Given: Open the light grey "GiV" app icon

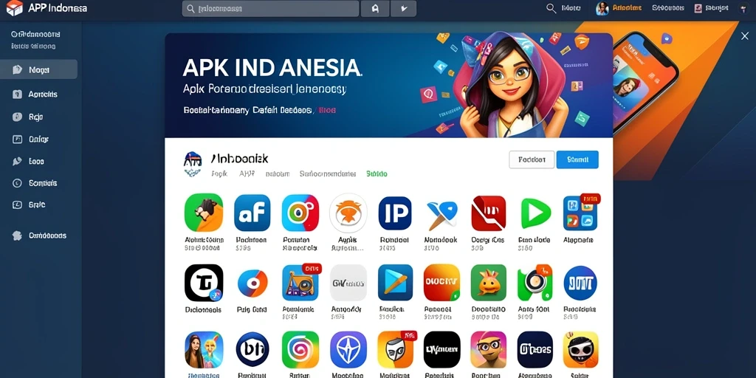Looking at the screenshot, I should pos(348,283).
